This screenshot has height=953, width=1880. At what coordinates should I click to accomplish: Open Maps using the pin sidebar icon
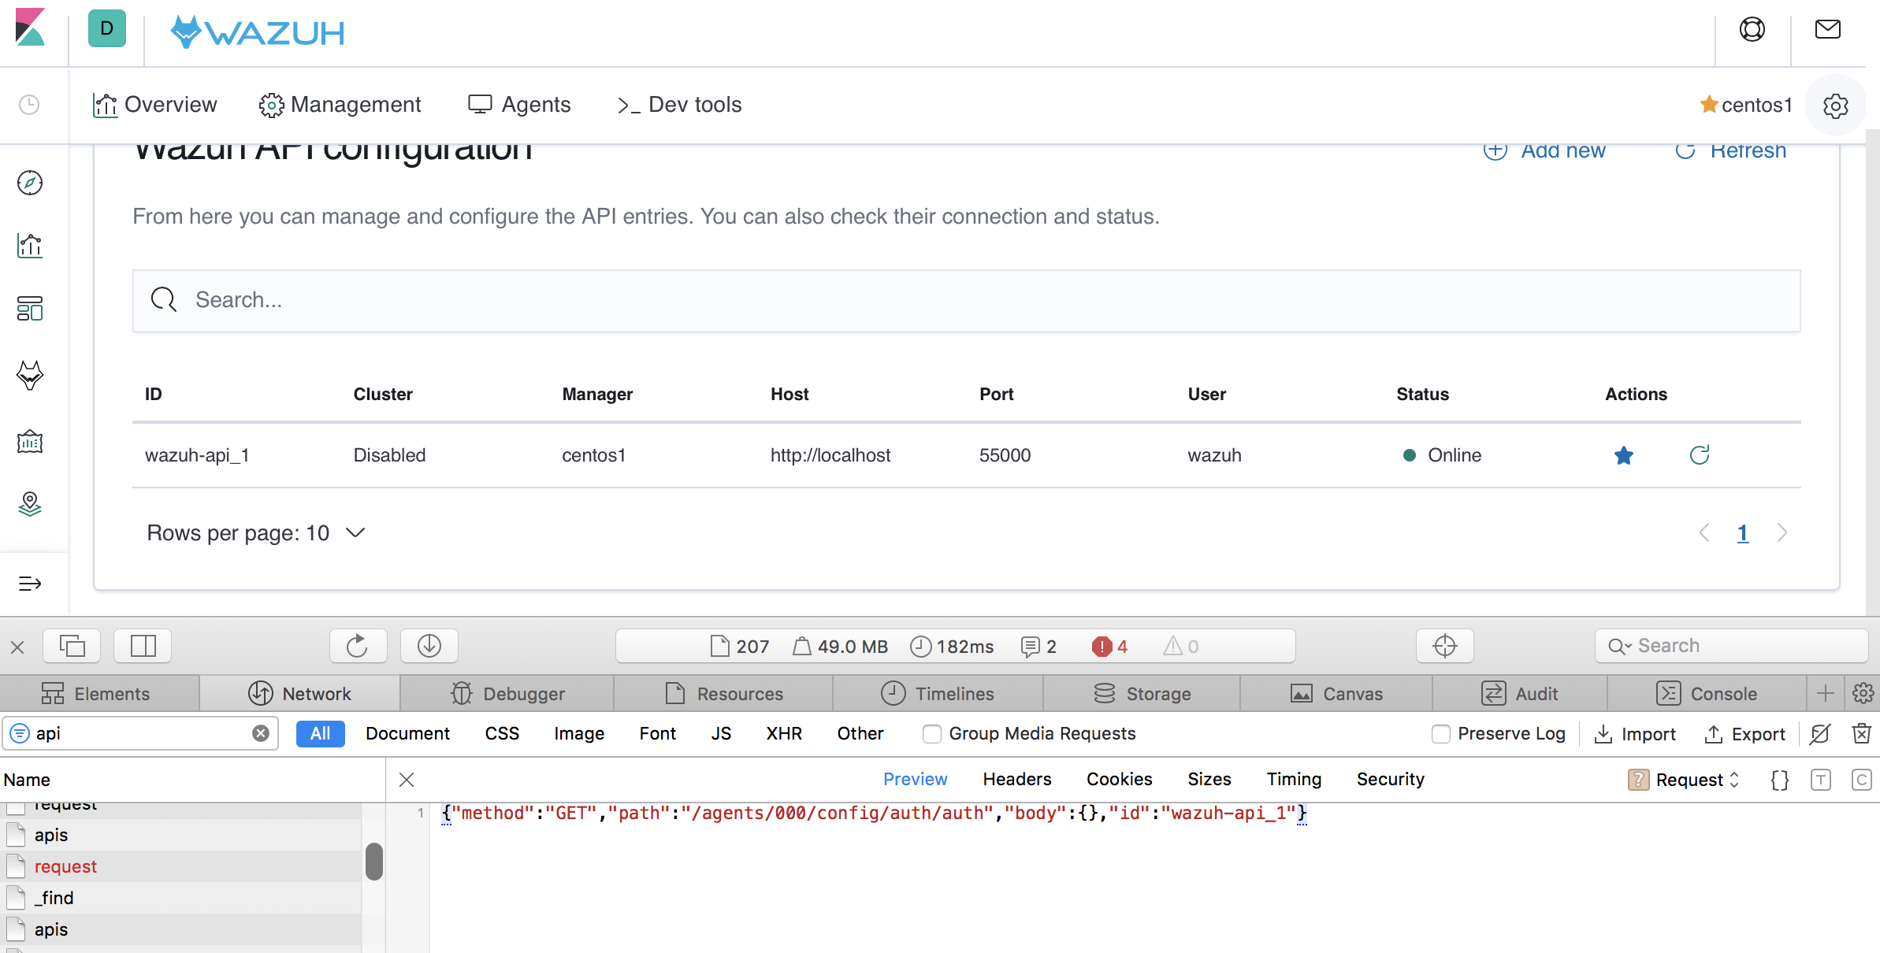click(x=29, y=505)
